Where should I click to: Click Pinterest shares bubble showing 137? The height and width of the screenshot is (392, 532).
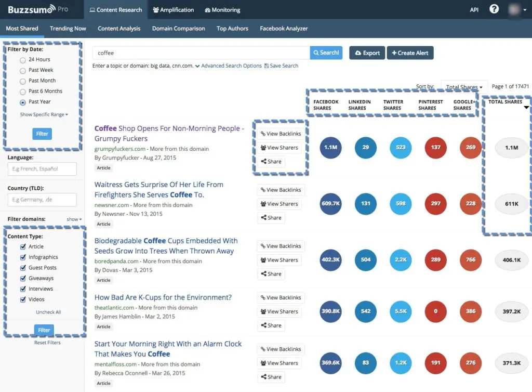(x=436, y=148)
